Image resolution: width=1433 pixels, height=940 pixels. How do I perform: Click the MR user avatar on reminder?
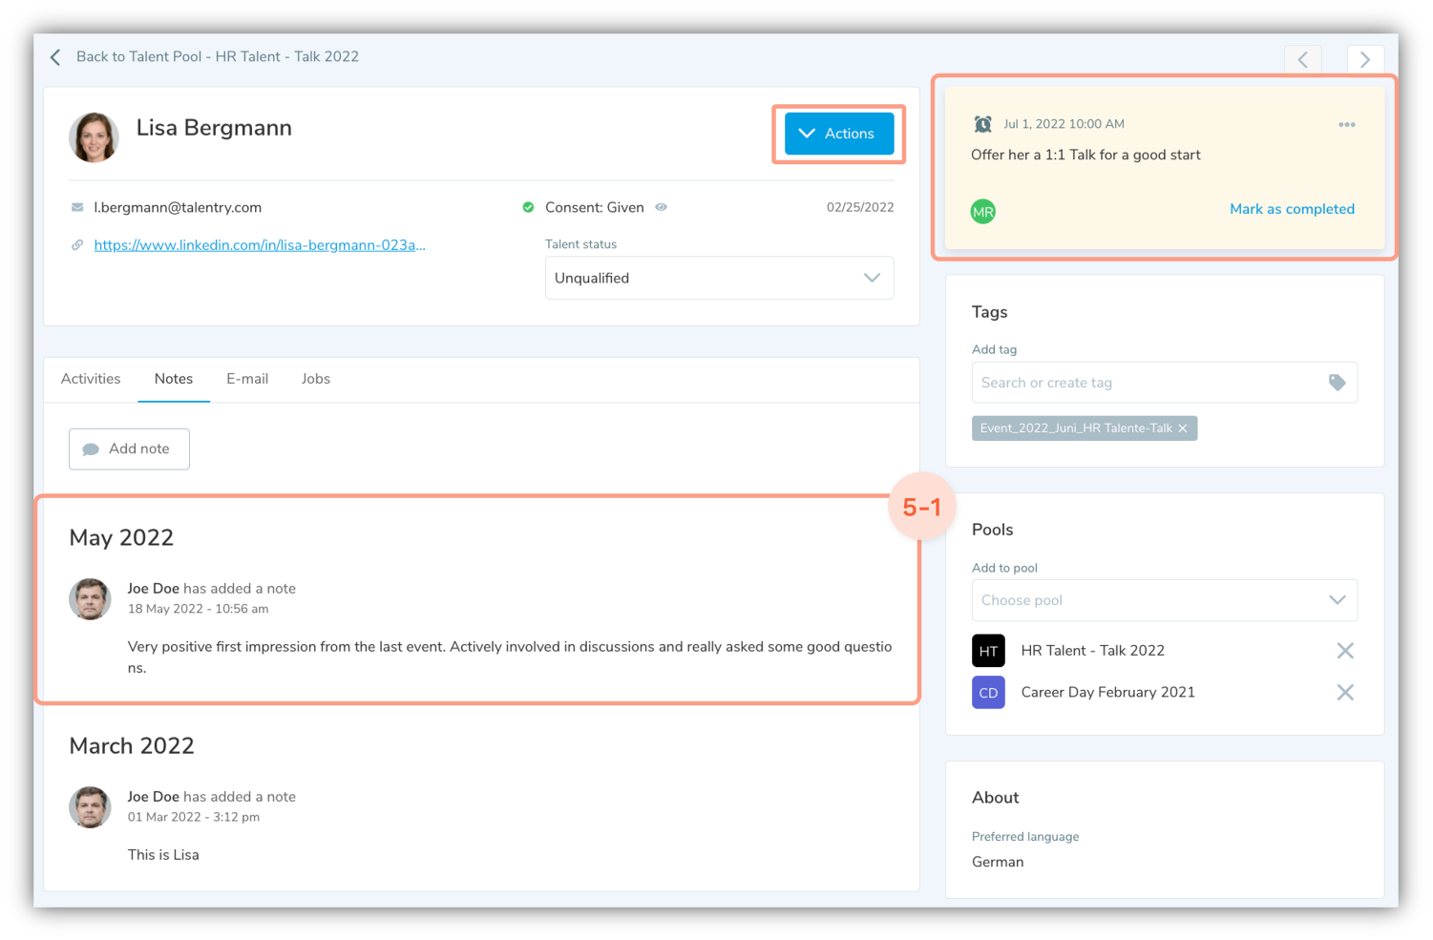pos(982,212)
